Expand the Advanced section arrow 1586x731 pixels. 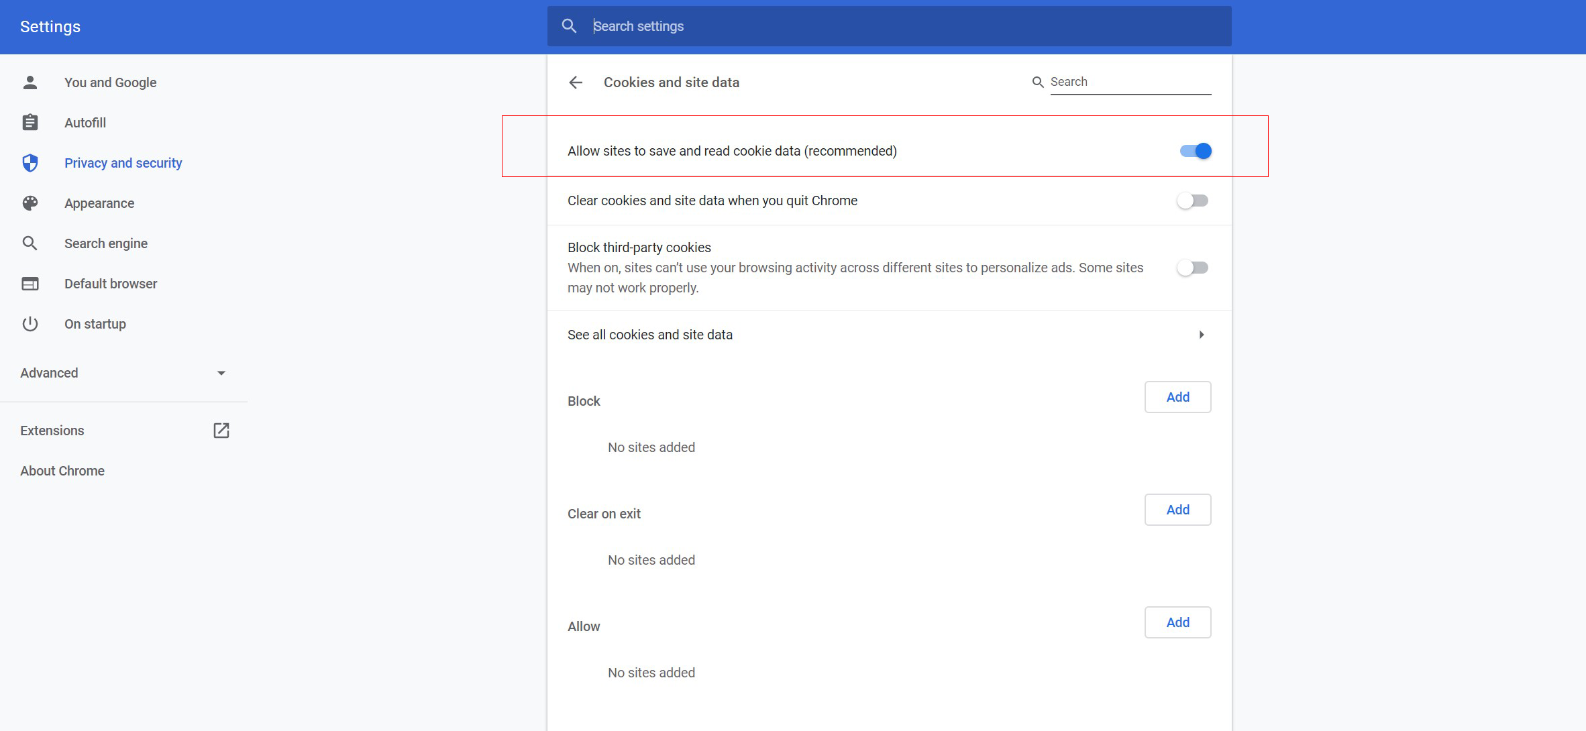221,373
